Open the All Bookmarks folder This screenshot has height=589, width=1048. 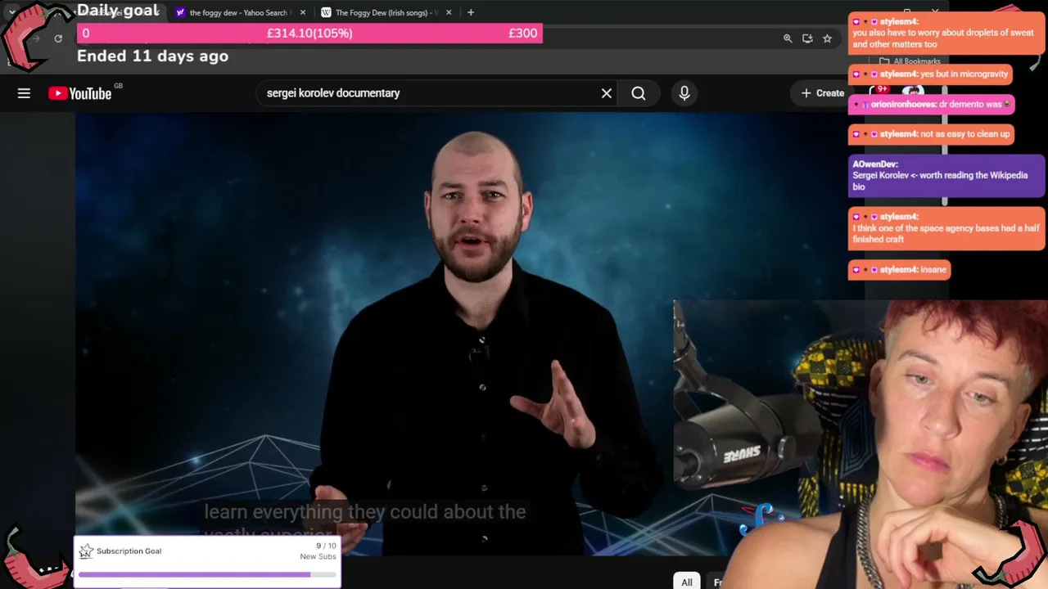(910, 61)
